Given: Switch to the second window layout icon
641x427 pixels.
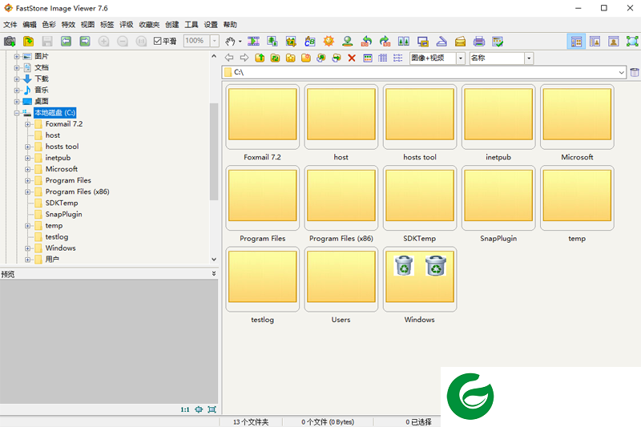Looking at the screenshot, I should pyautogui.click(x=595, y=42).
